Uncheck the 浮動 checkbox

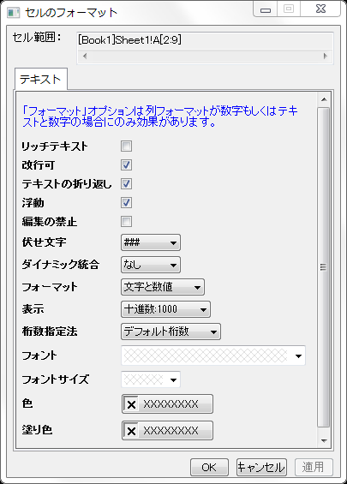tap(126, 202)
